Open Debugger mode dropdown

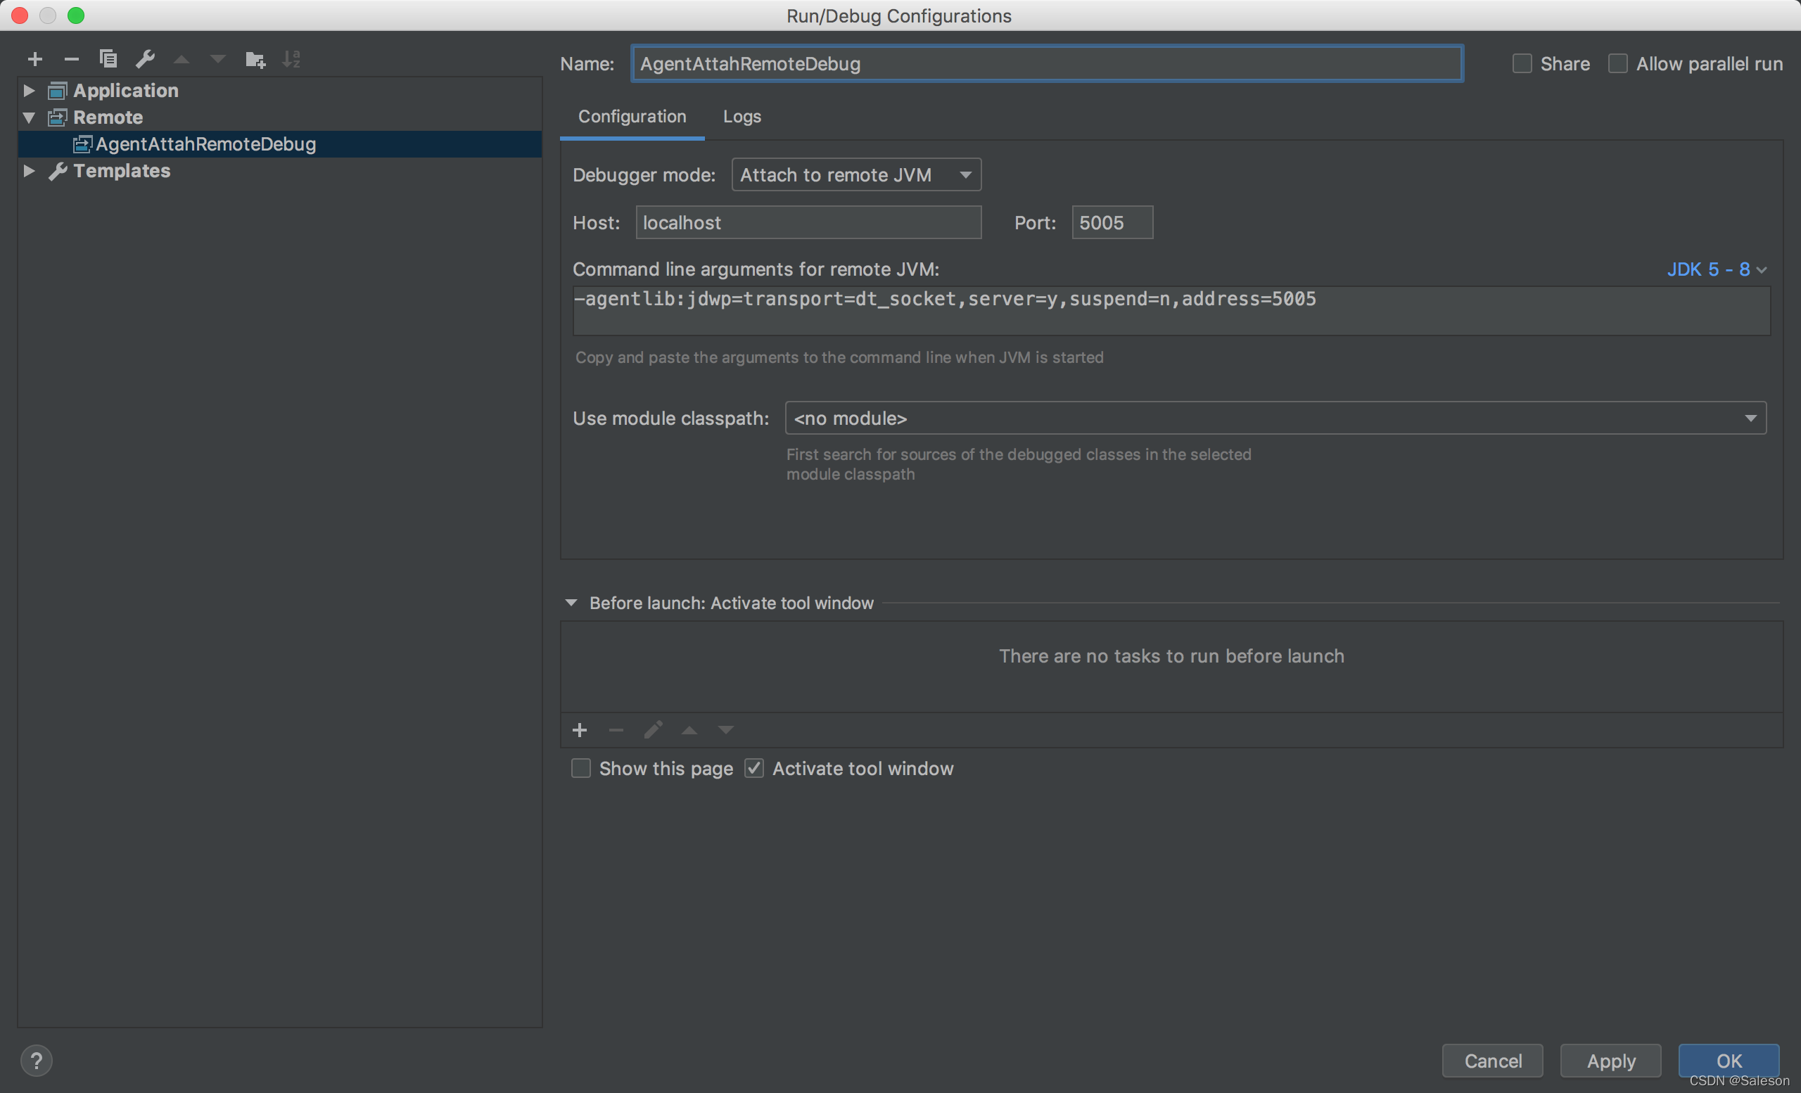pyautogui.click(x=856, y=174)
